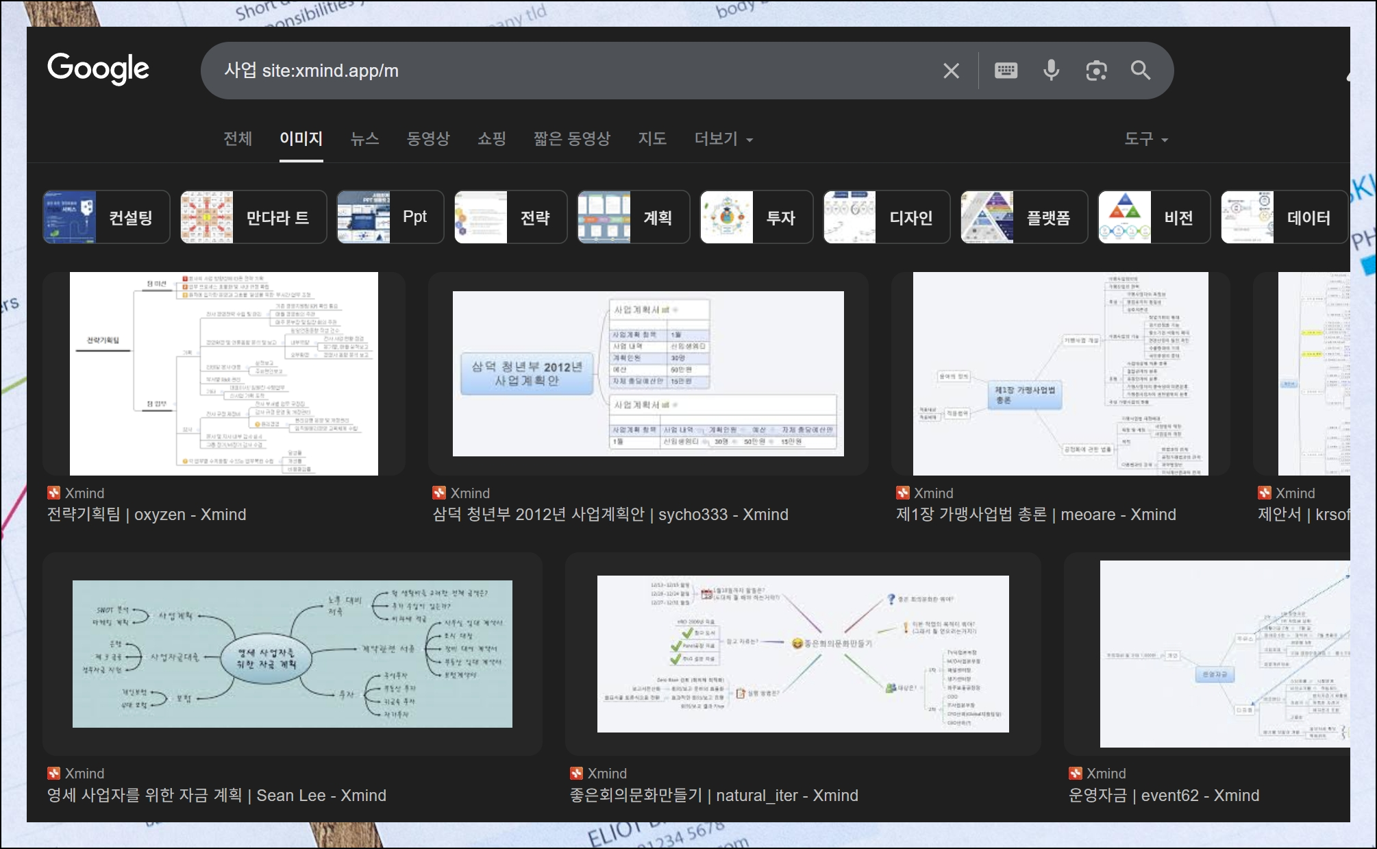Open the 영세 사업자 자금 계획 thumbnail
The height and width of the screenshot is (849, 1377).
tap(293, 654)
